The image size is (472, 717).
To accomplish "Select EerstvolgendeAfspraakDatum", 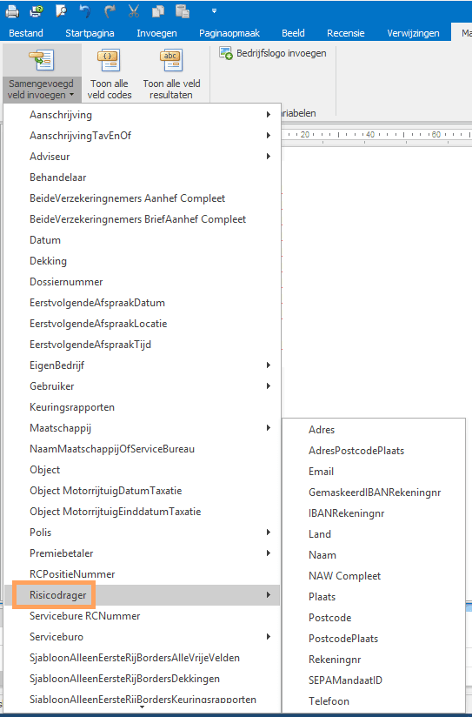I will coord(142,303).
